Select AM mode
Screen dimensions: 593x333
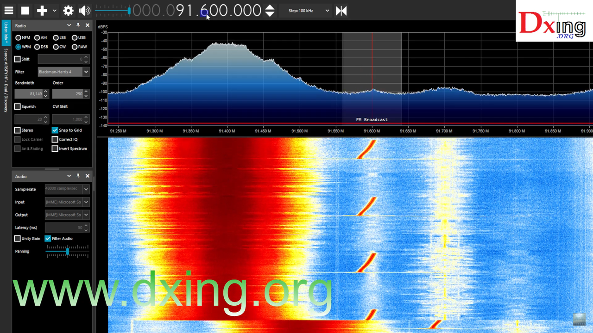click(40, 37)
